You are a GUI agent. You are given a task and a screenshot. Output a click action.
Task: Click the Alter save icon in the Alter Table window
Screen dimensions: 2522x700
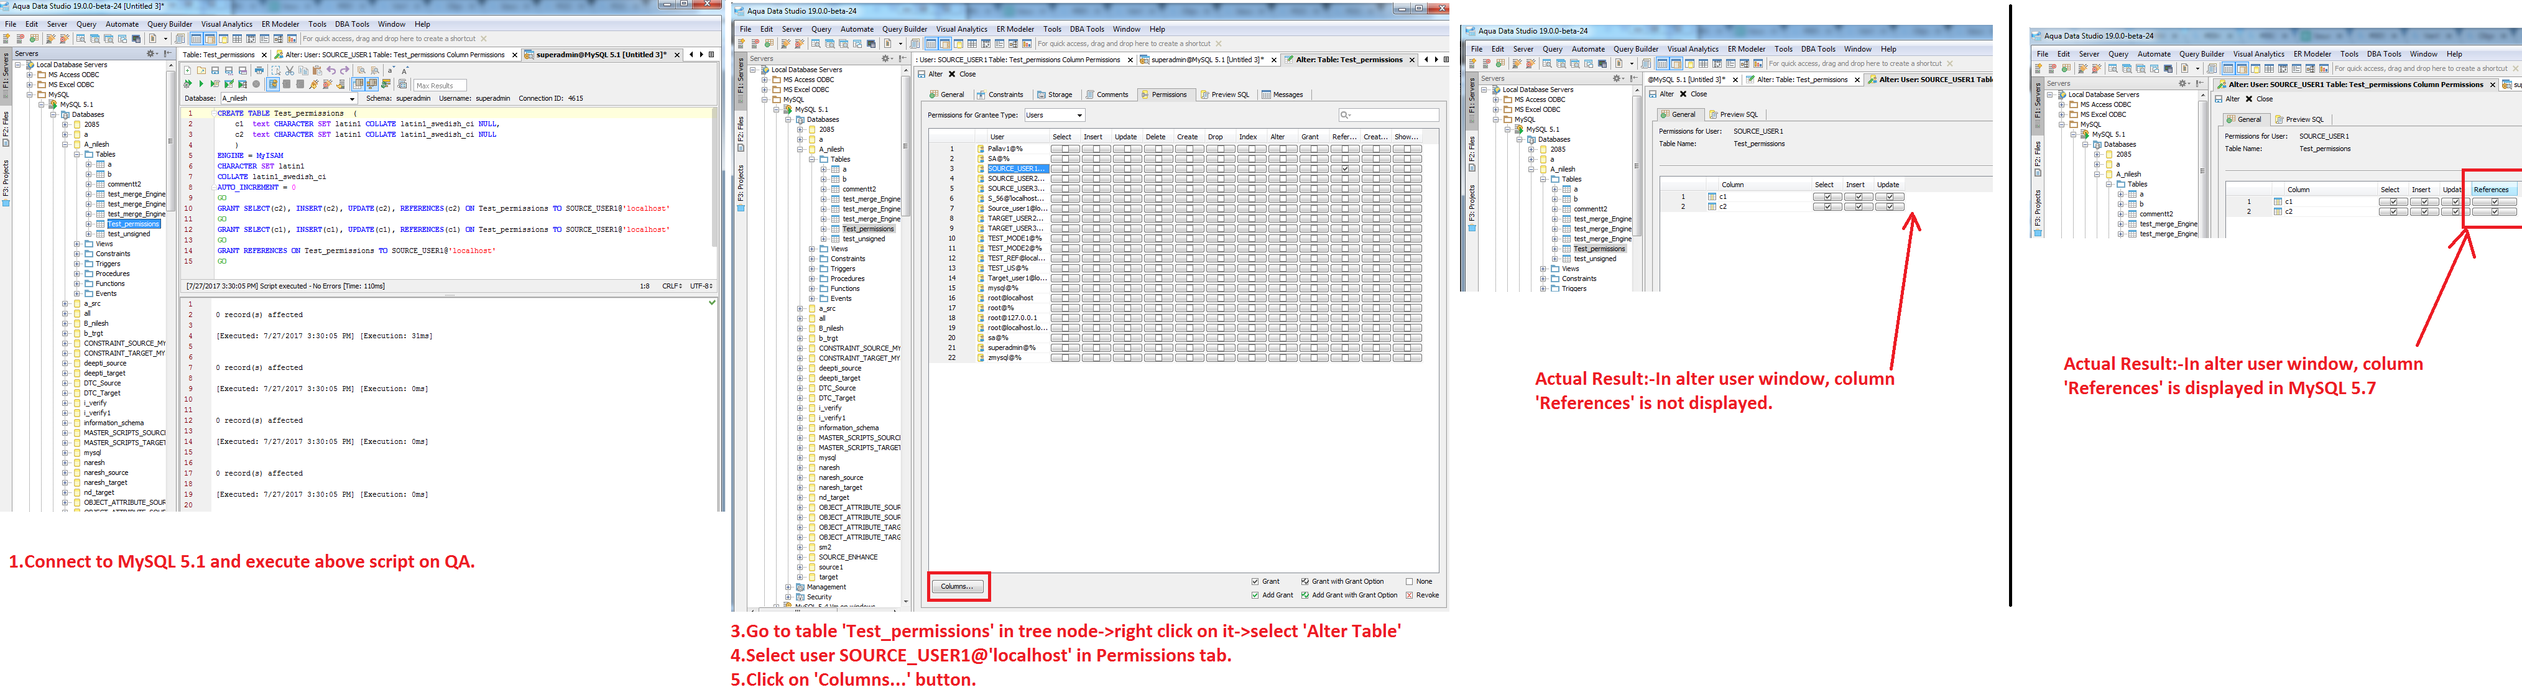click(921, 75)
